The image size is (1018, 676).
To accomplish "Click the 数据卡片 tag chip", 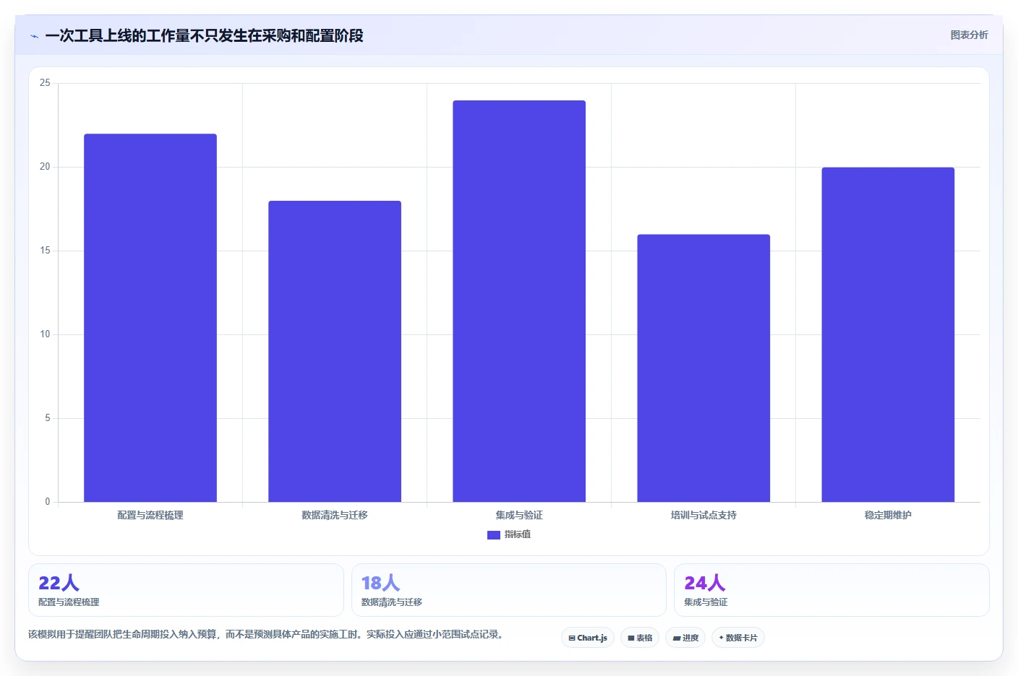I will tap(738, 638).
